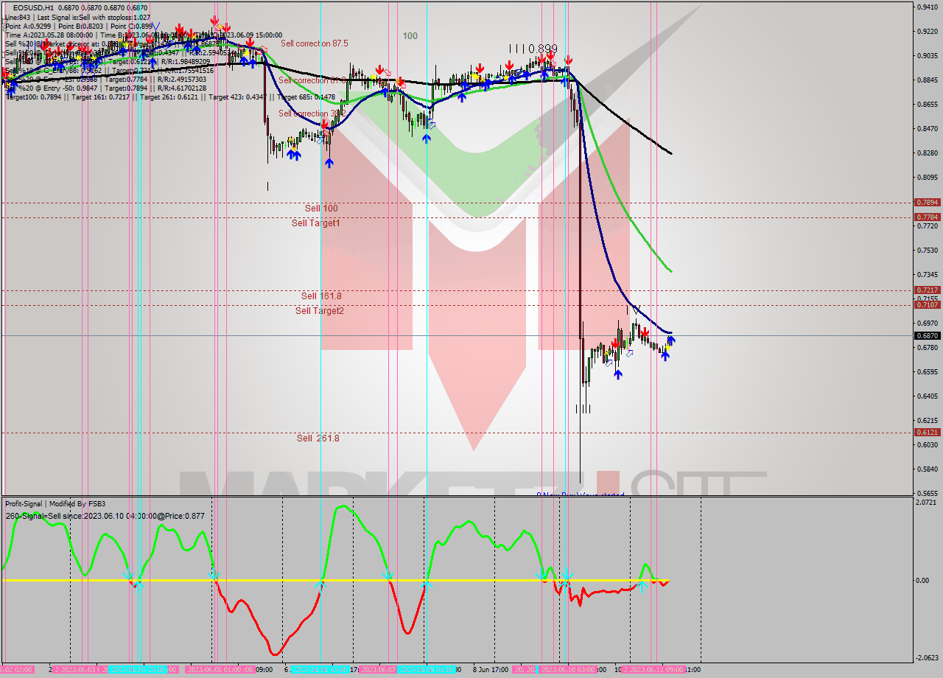The width and height of the screenshot is (943, 678).
Task: Click 2.0721 on the indicator scale
Action: [x=927, y=502]
